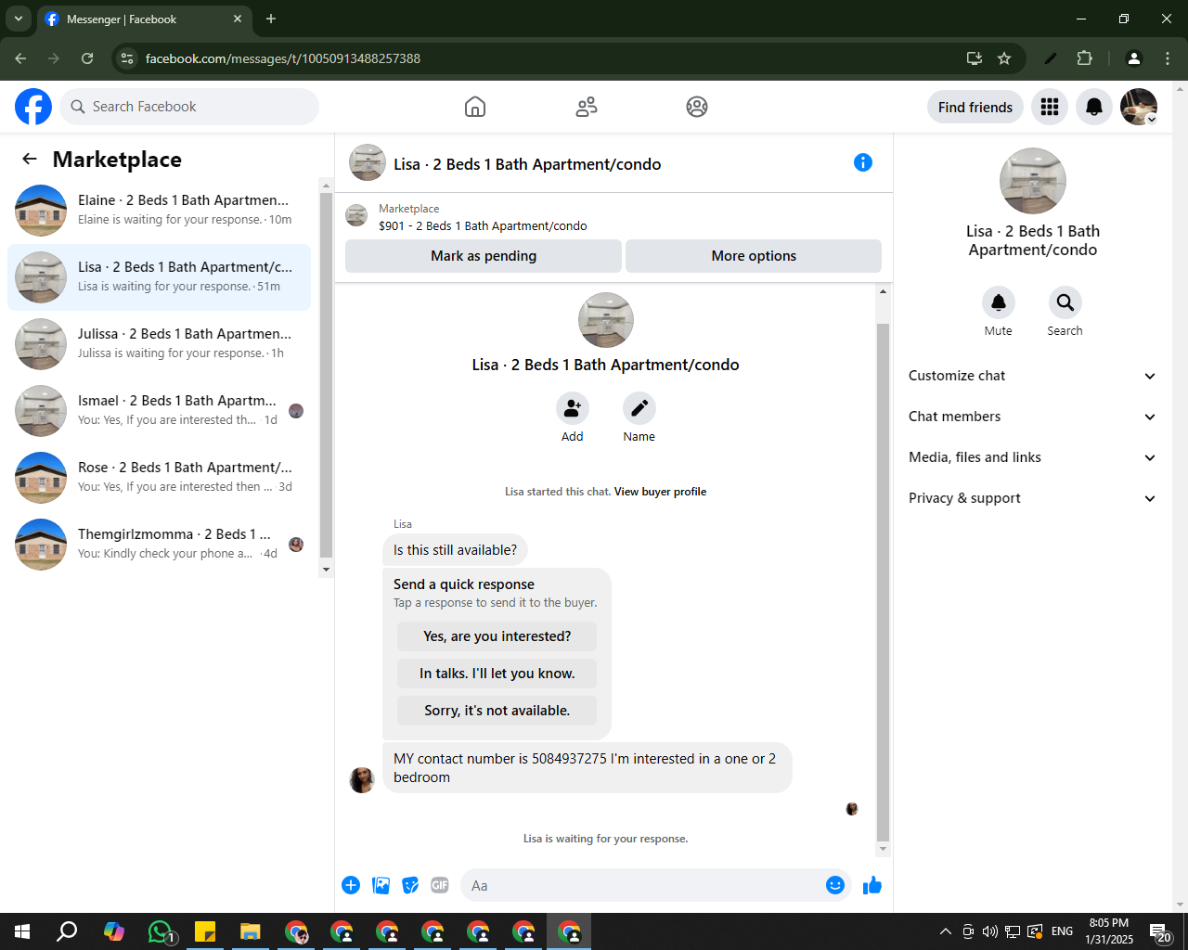The width and height of the screenshot is (1188, 950).
Task: Open the Chrome three-dot menu
Action: coord(1168,58)
